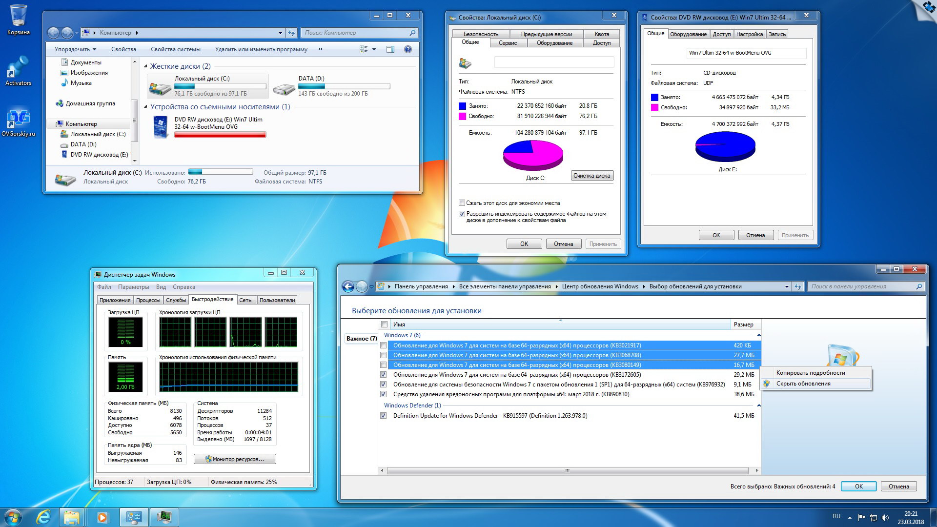Uncheck the update KB3172605 checkbox
The width and height of the screenshot is (937, 527).
click(x=383, y=375)
